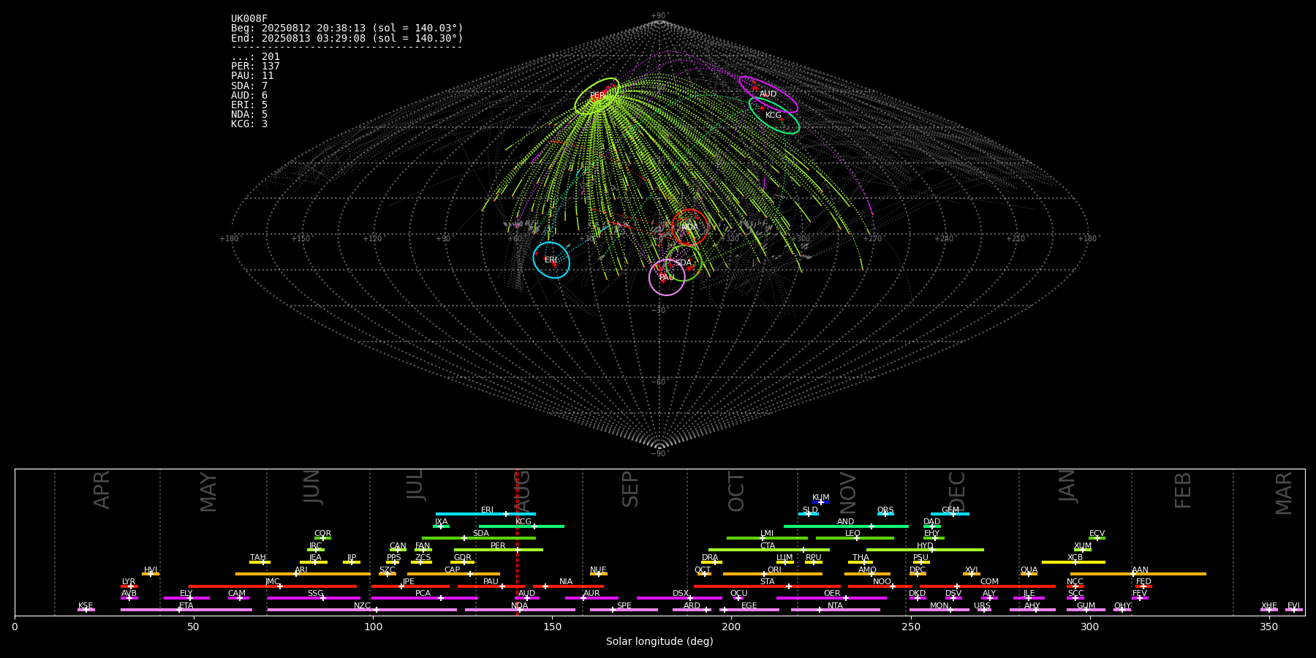Click the -60 declination label on sky map

(659, 382)
